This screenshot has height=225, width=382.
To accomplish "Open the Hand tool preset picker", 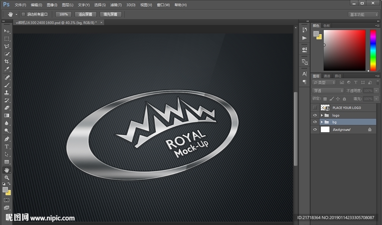I will [16, 15].
